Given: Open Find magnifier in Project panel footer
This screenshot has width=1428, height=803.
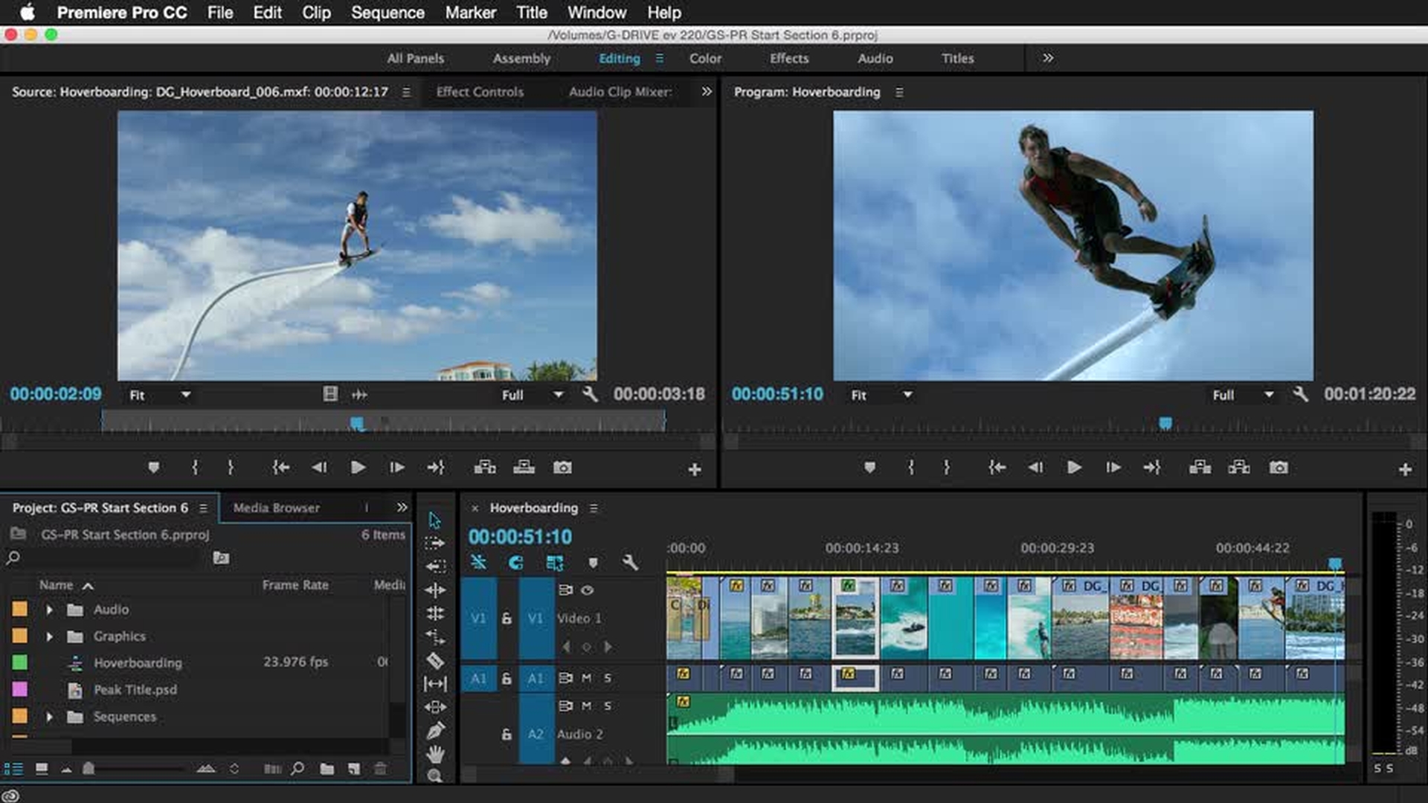Looking at the screenshot, I should click(297, 769).
